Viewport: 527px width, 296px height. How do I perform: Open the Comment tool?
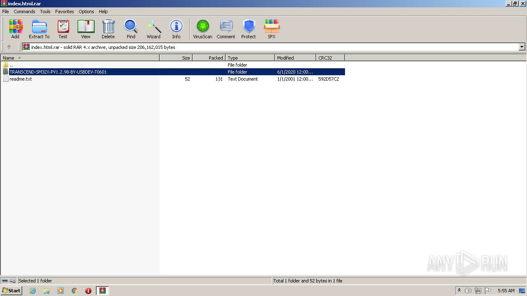tap(226, 29)
